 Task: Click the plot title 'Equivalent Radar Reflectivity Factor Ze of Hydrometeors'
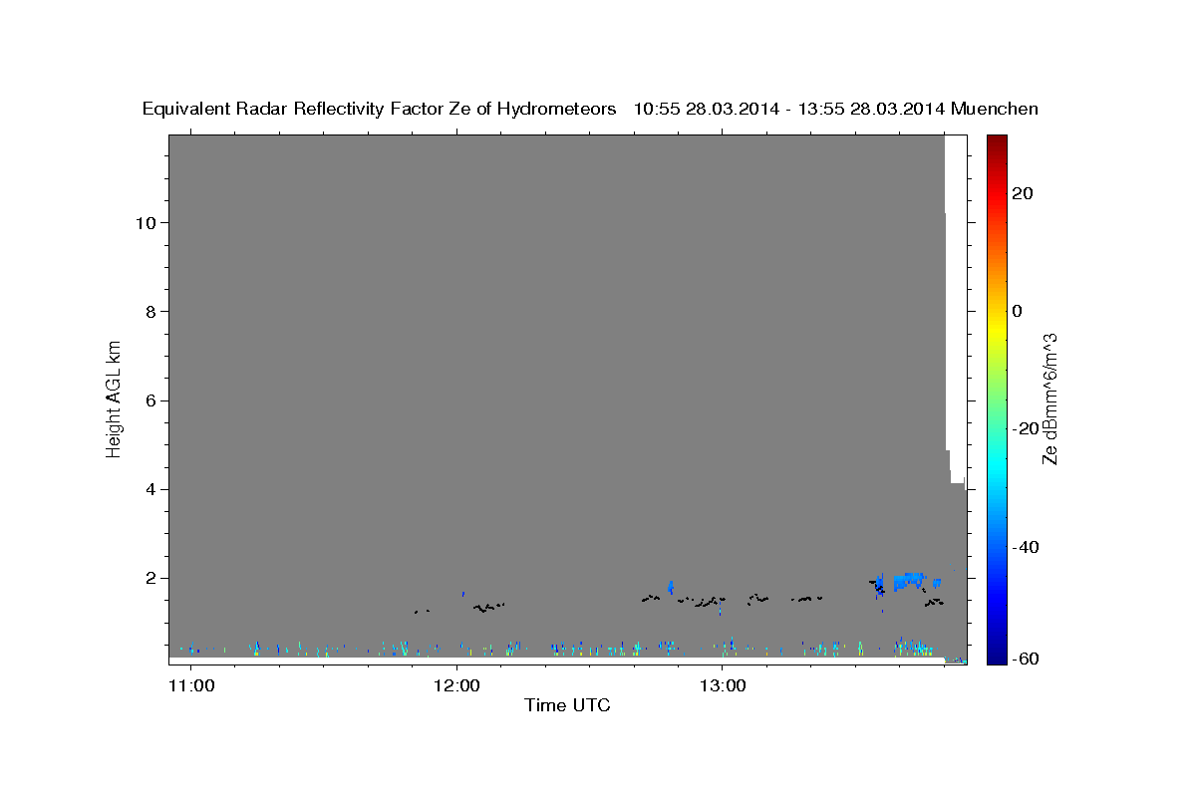[380, 110]
